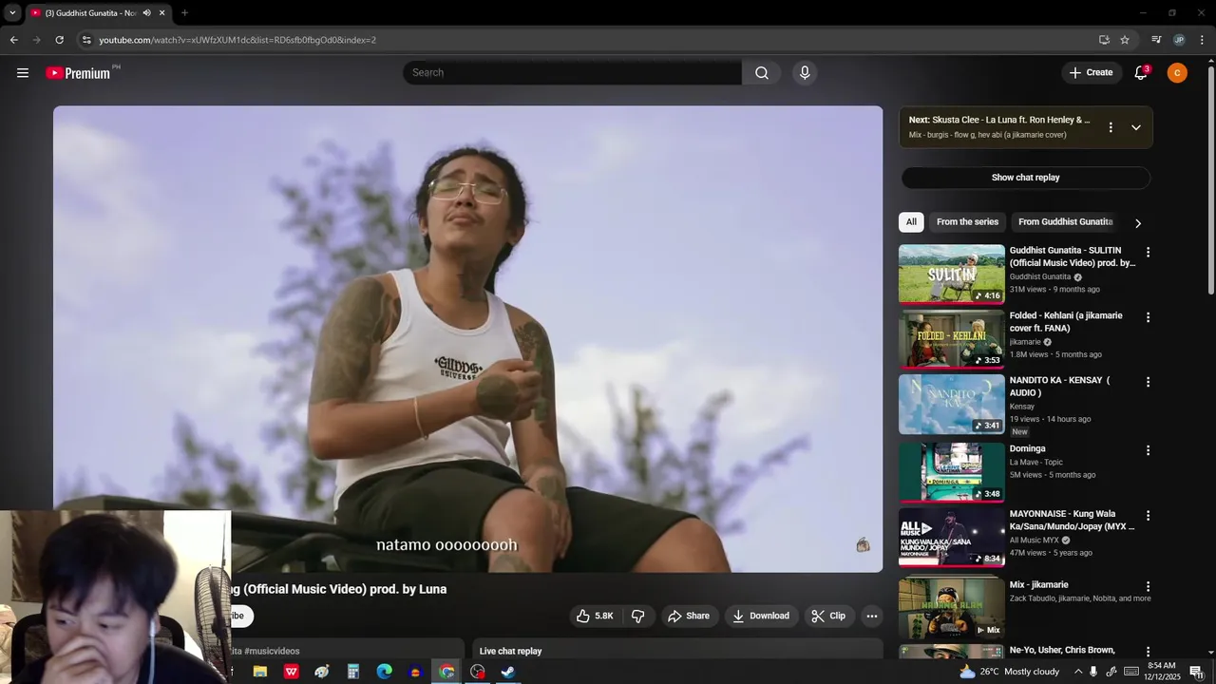Screen dimensions: 1216x684
Task: Reload the page
Action: point(59,40)
